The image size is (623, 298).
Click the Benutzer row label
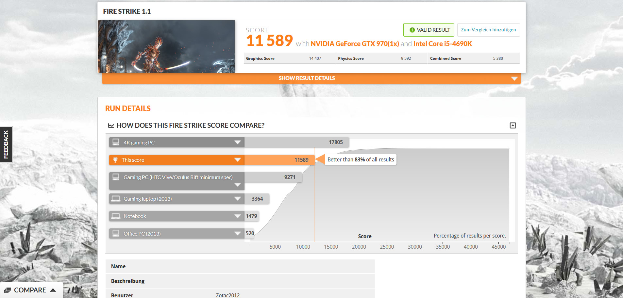tap(122, 295)
